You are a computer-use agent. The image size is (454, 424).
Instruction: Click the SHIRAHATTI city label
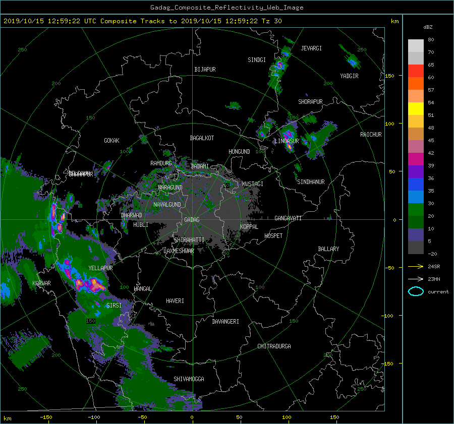[189, 240]
